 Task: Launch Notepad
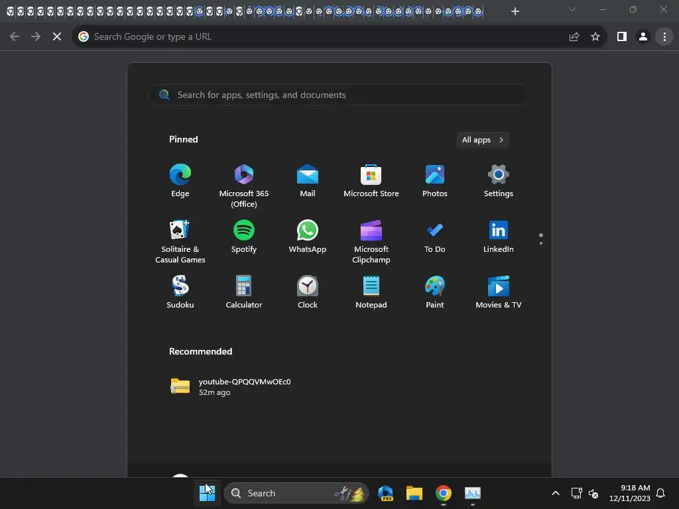[x=371, y=292]
